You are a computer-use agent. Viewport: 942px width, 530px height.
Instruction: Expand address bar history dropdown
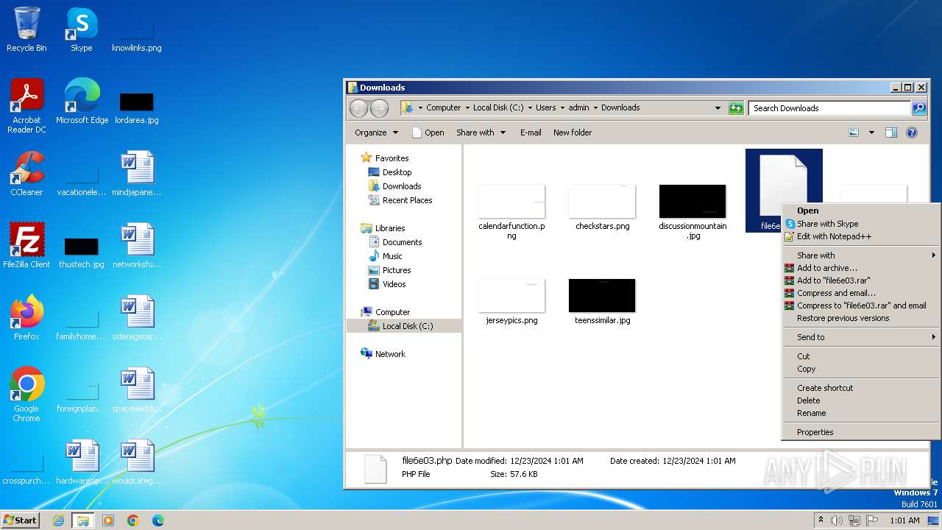click(x=718, y=108)
